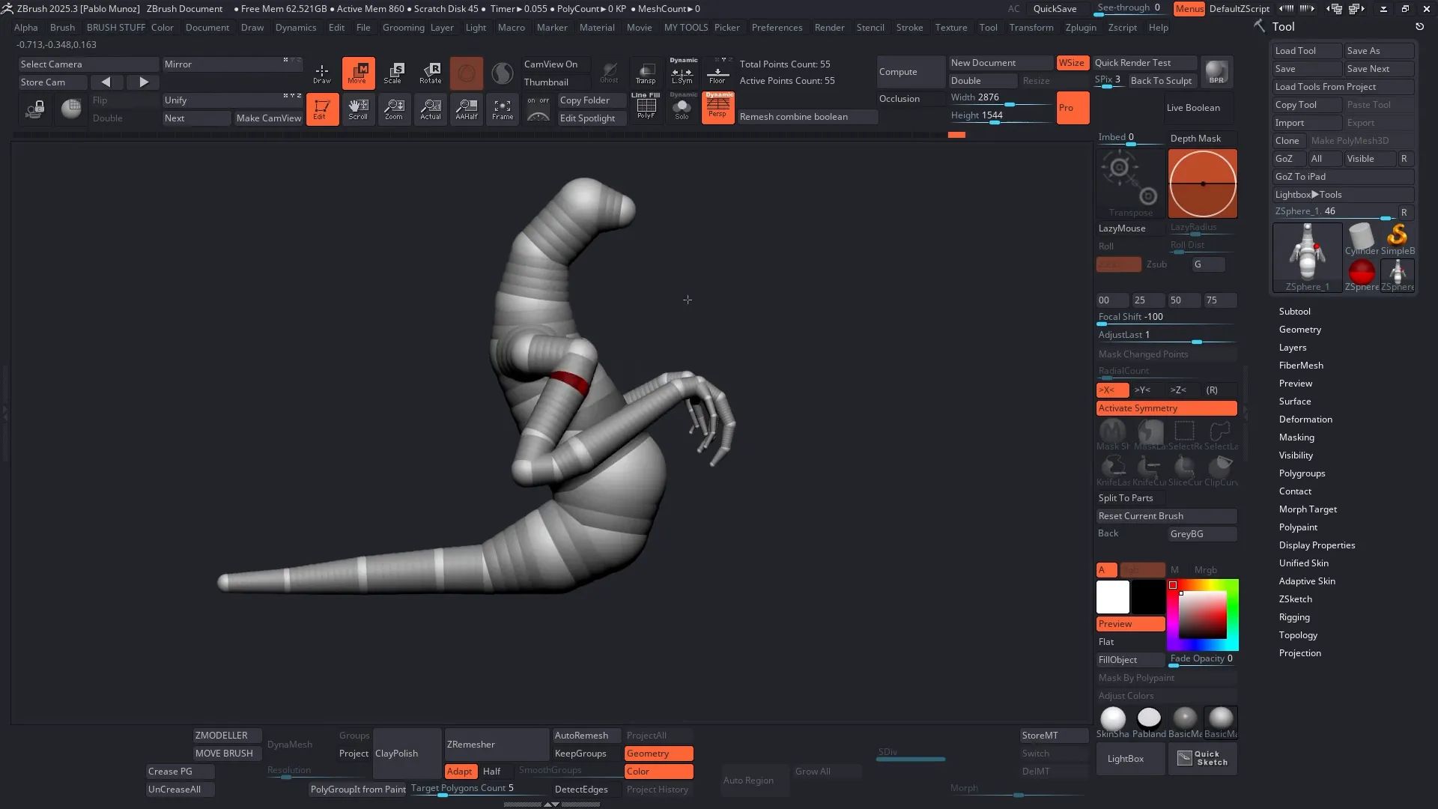Expand the Geometry subpalette
The height and width of the screenshot is (809, 1438).
pyautogui.click(x=1299, y=330)
